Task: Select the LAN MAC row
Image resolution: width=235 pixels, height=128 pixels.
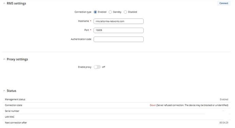Action: tap(116, 117)
